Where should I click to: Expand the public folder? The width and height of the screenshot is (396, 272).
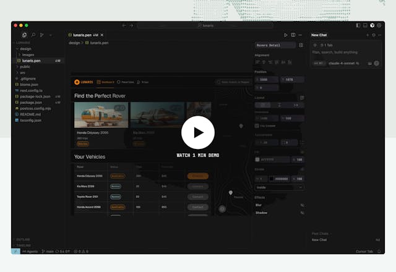(25, 67)
